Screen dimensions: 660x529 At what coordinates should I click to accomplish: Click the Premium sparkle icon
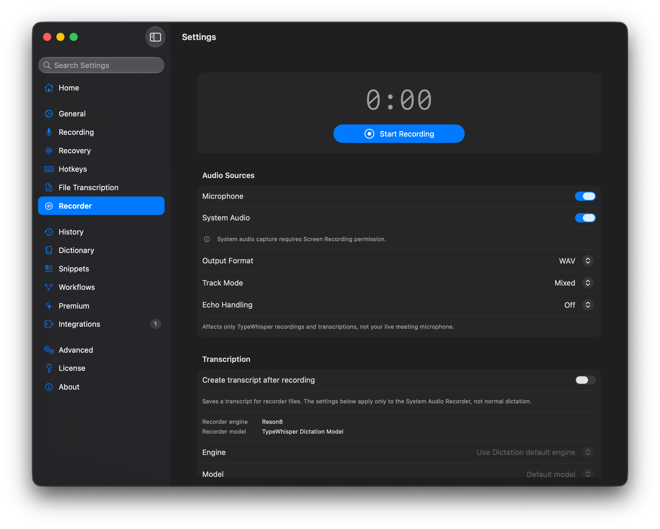pyautogui.click(x=49, y=306)
